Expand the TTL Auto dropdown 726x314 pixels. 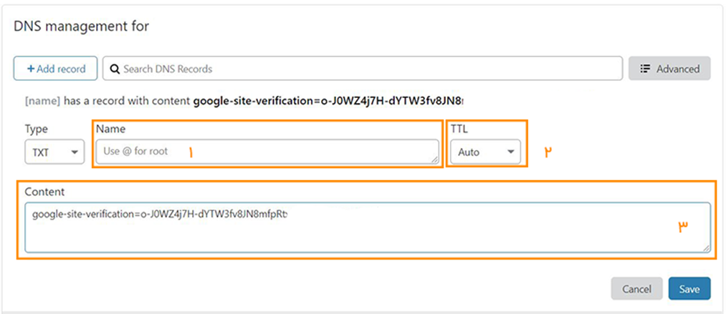click(485, 152)
